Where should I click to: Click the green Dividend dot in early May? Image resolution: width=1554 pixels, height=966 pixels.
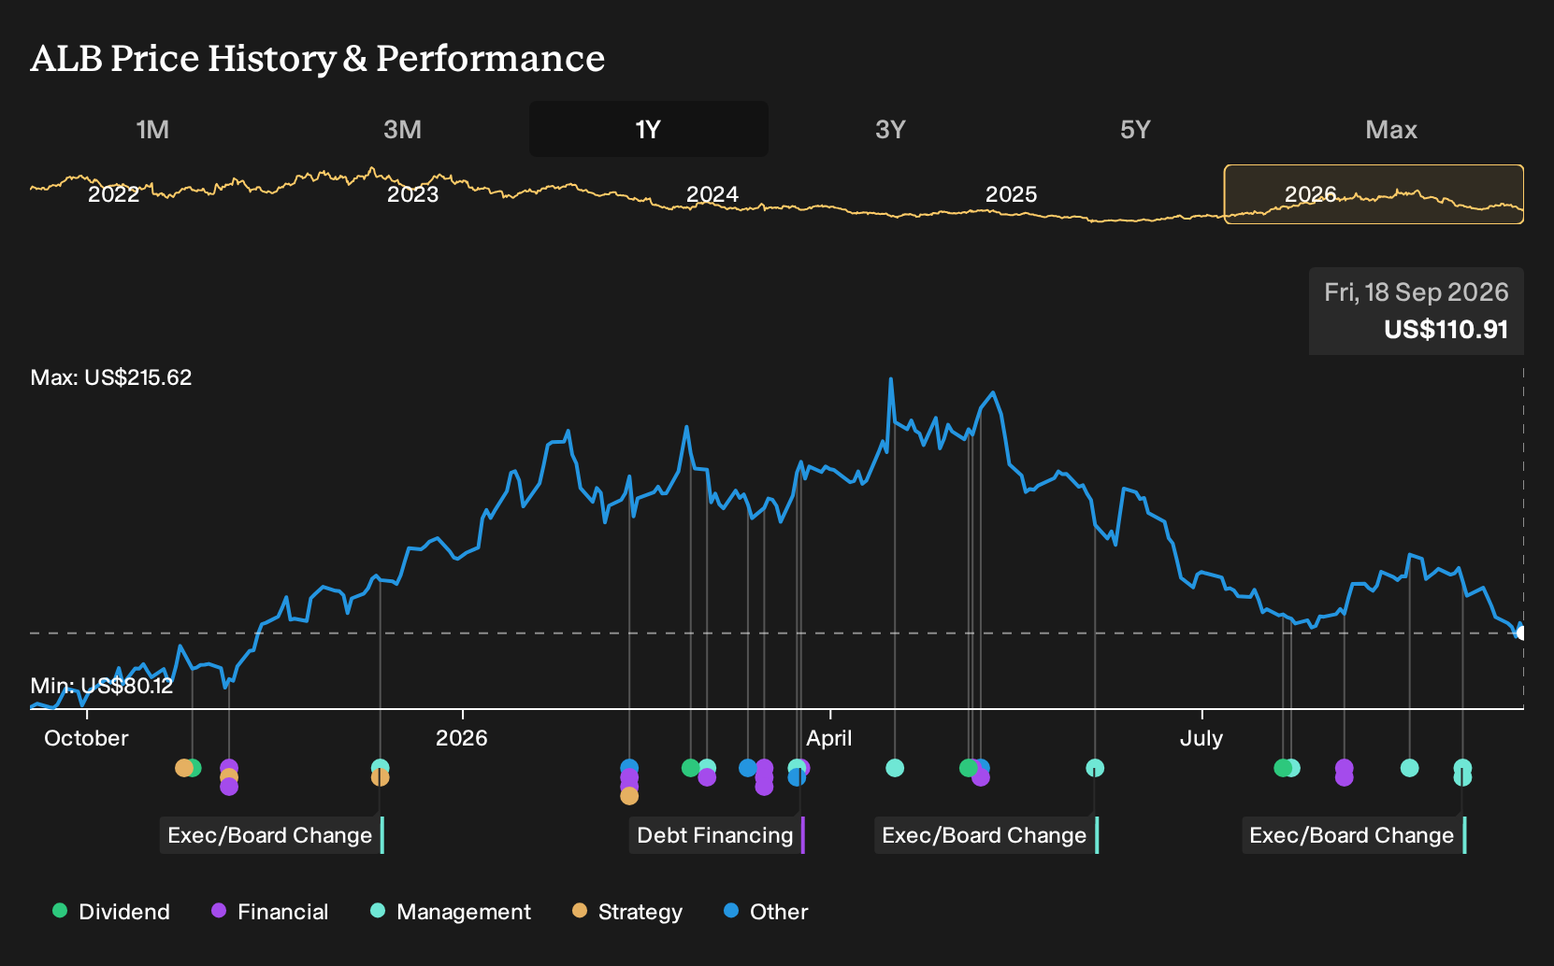969,768
